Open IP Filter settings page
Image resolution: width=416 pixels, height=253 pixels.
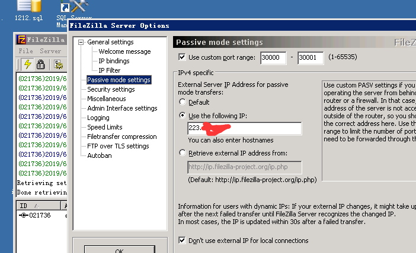[x=109, y=70]
